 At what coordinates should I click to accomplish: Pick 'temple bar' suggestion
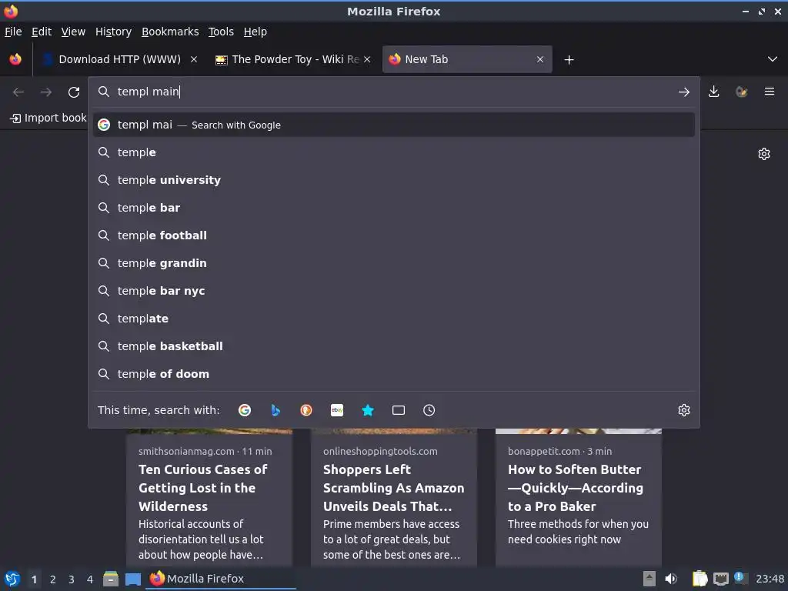(394, 208)
